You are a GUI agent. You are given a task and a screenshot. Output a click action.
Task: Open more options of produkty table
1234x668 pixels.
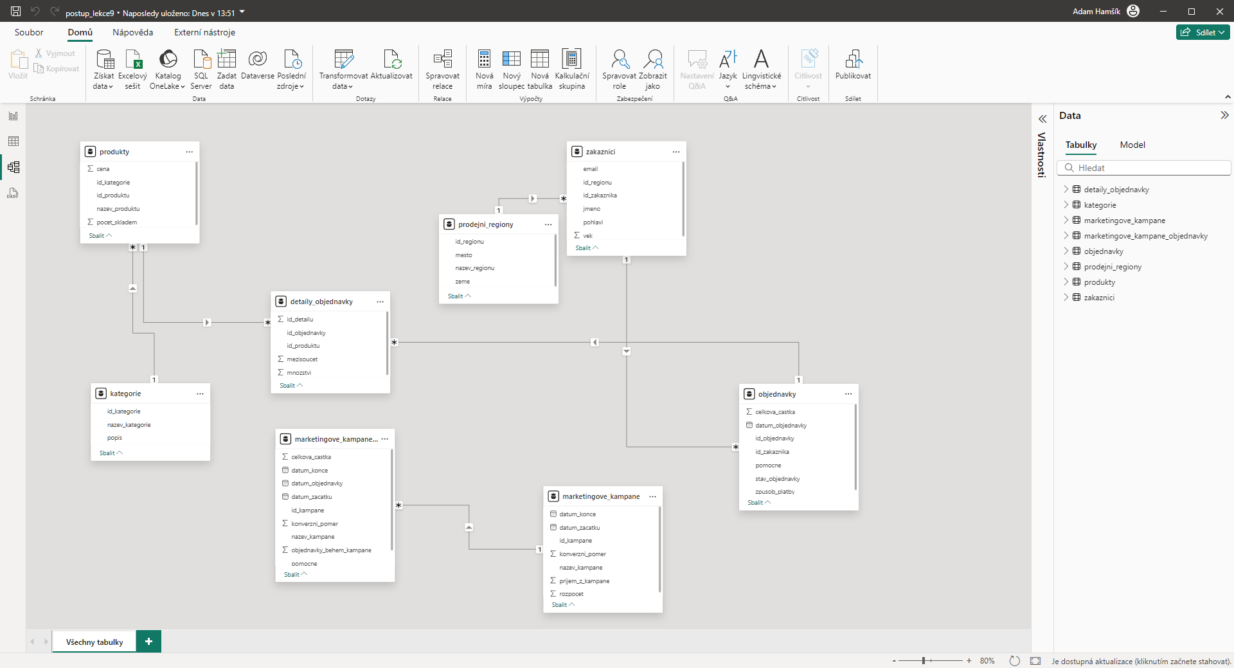(x=190, y=152)
